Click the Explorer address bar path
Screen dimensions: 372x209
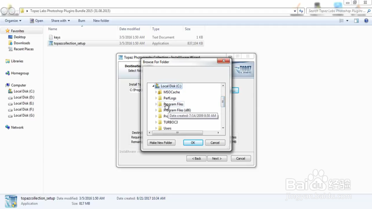coord(70,11)
